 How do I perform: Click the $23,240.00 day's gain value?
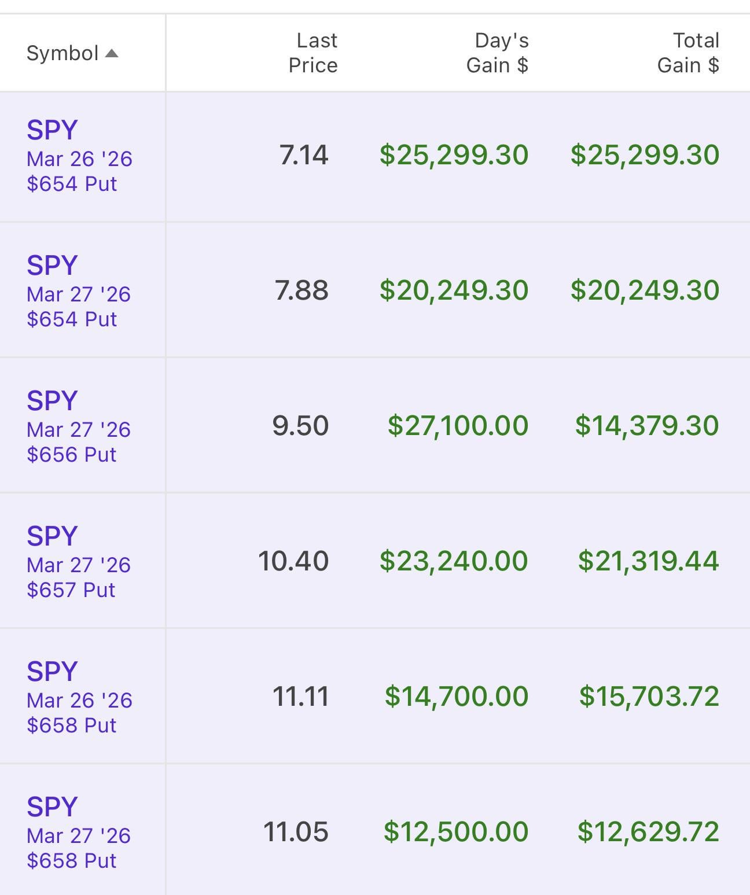coord(454,561)
